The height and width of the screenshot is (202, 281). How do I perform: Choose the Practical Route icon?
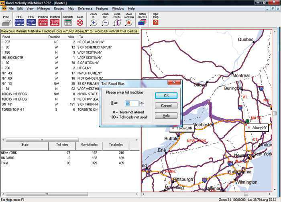(x=43, y=20)
